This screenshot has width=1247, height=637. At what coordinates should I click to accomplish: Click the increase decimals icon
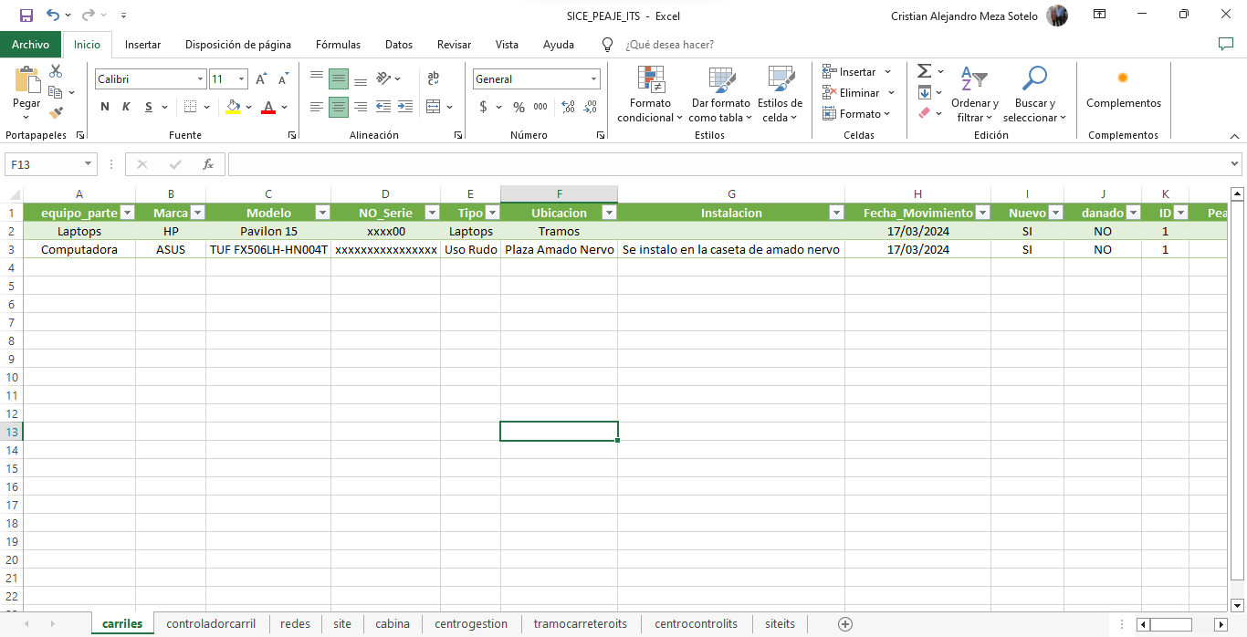coord(568,107)
